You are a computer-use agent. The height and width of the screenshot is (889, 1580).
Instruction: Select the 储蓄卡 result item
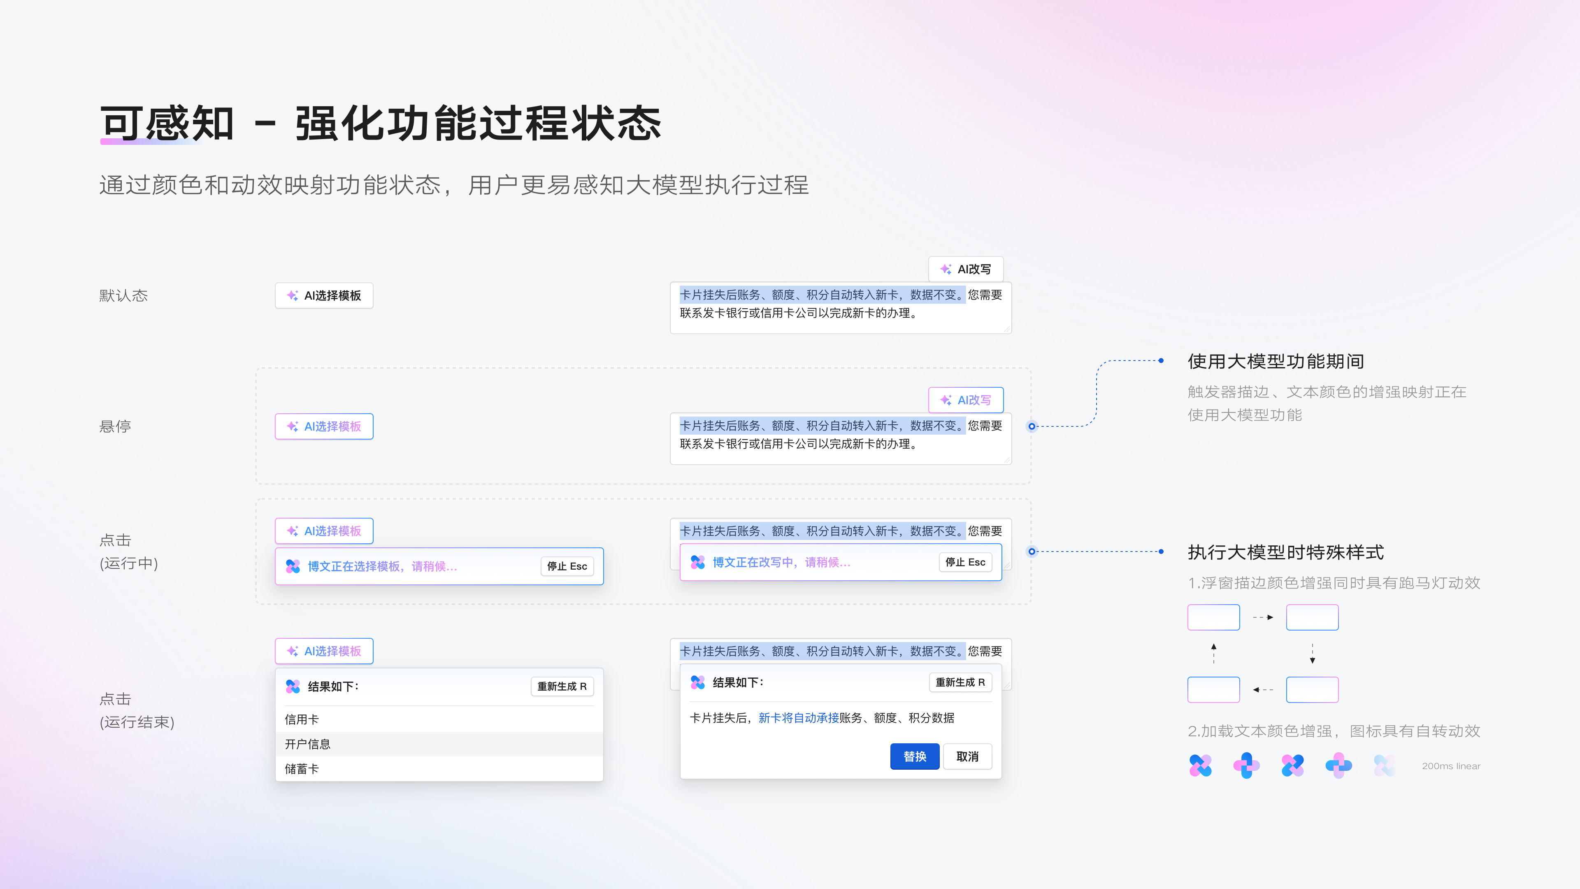[439, 769]
